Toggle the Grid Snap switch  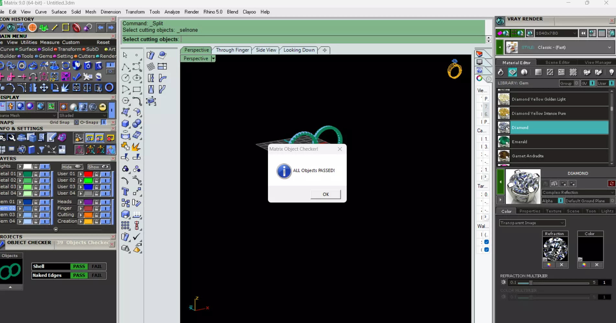click(77, 122)
